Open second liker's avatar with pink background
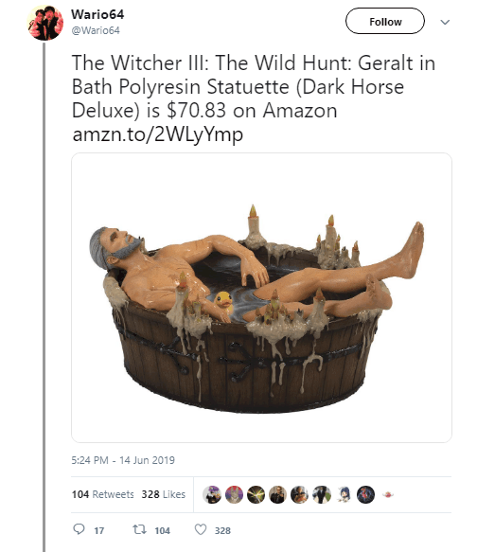The width and height of the screenshot is (477, 552). click(234, 494)
